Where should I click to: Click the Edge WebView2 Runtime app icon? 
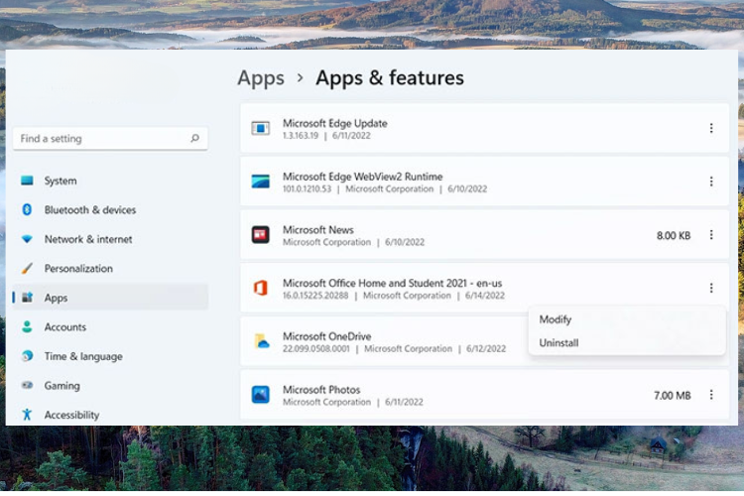coord(261,182)
